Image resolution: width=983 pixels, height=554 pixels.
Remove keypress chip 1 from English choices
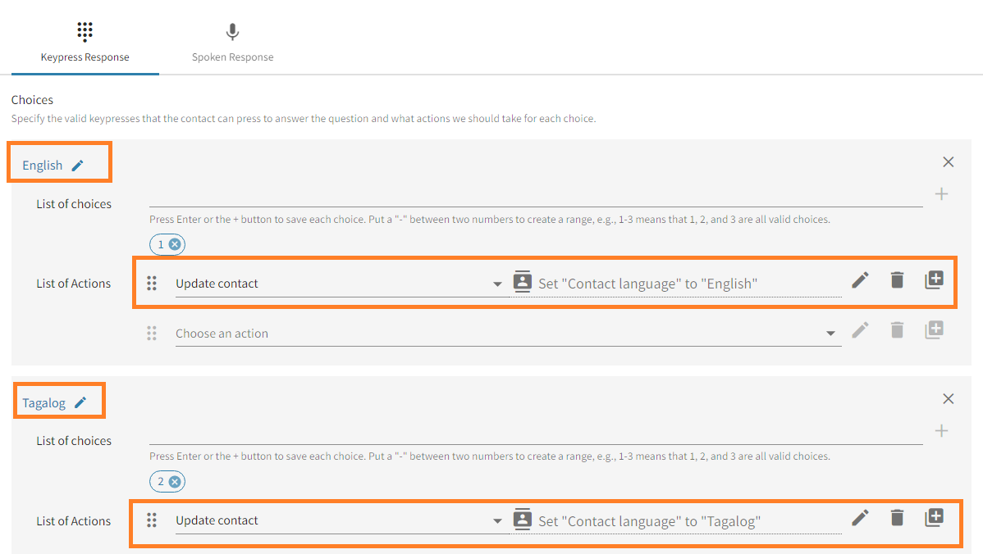[175, 244]
